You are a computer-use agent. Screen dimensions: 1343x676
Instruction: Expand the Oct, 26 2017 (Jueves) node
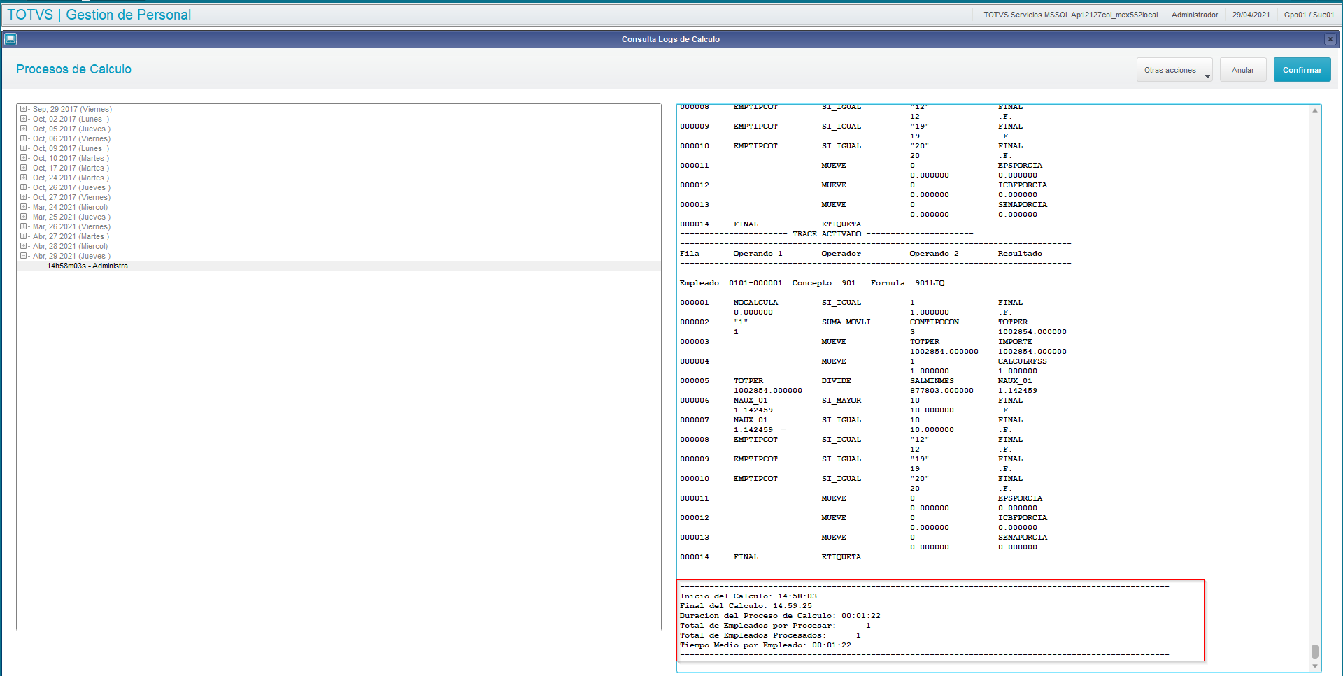24,187
